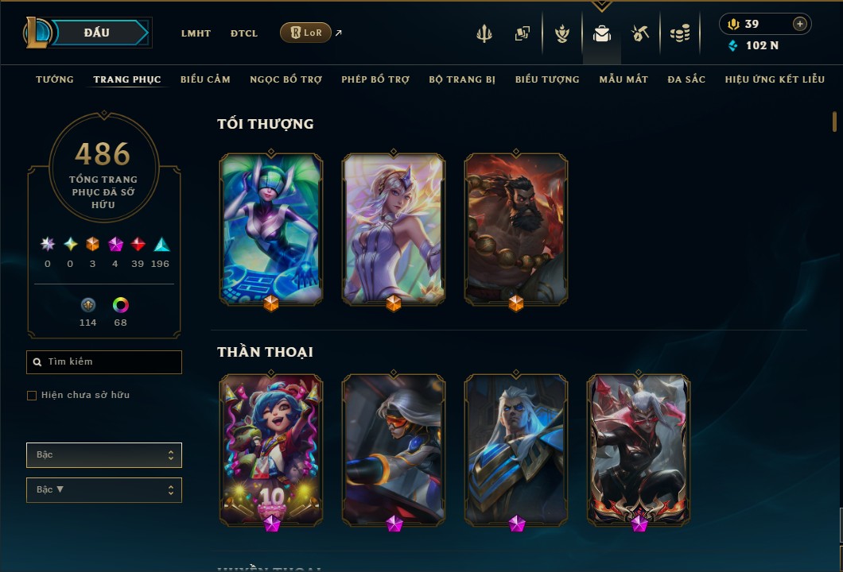This screenshot has width=843, height=572.
Task: Expand the first 'Bậc' dropdown
Action: pyautogui.click(x=103, y=455)
